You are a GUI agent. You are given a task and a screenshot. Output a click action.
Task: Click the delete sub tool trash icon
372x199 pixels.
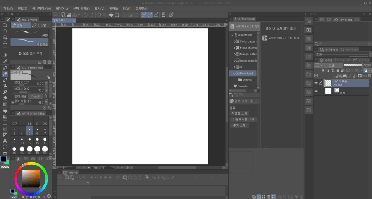coord(49,62)
